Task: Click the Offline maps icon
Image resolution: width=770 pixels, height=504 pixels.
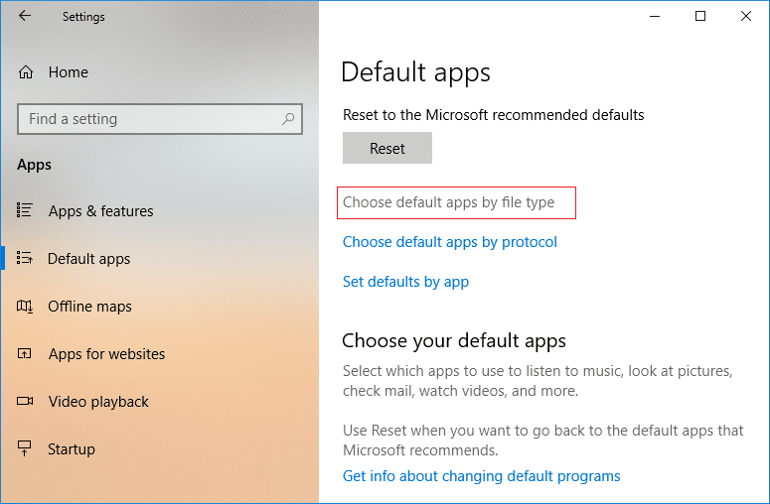Action: [25, 307]
